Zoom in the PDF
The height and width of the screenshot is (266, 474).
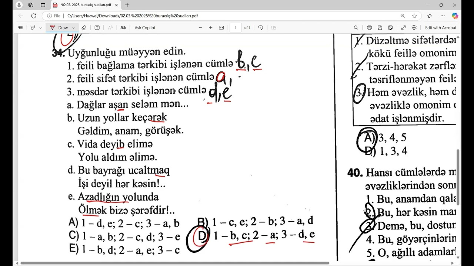[x=211, y=28]
